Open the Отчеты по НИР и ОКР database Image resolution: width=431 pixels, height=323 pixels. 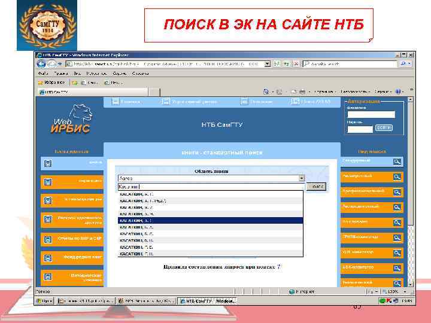coord(72,239)
